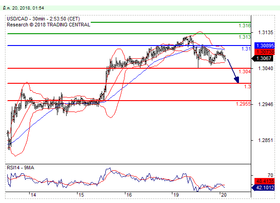Click the blue 1.31 pivot level label
This screenshot has height=203, width=280.
point(246,49)
